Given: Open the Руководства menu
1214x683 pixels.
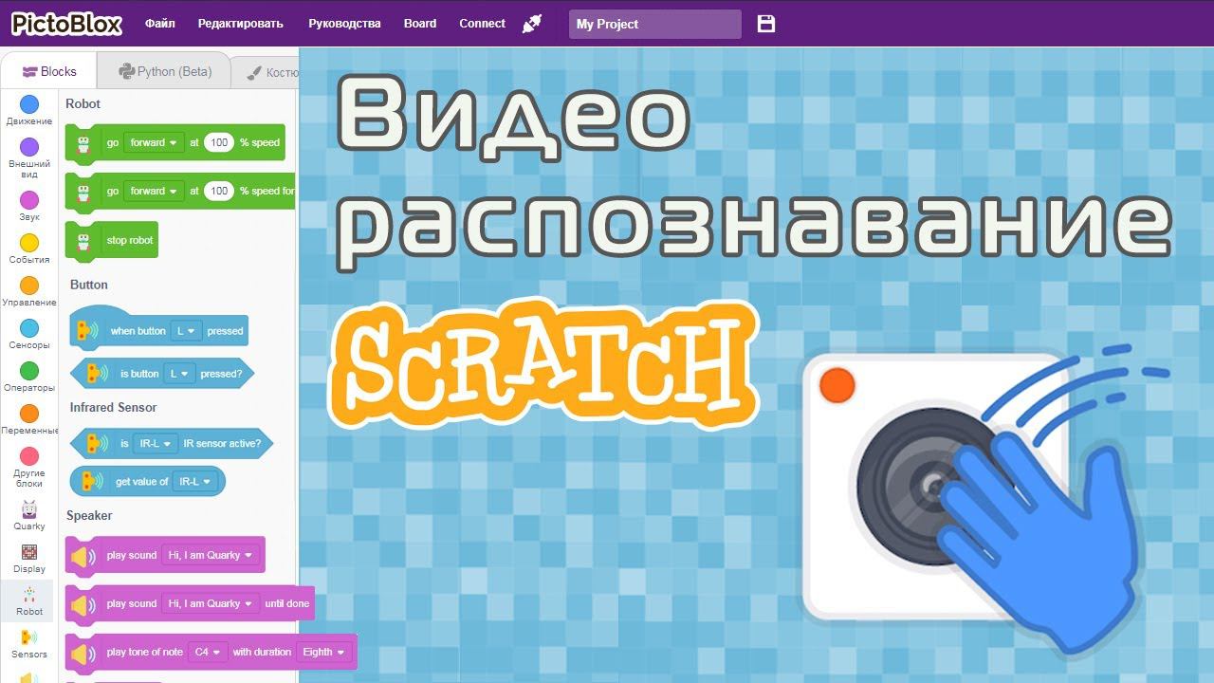Looking at the screenshot, I should pyautogui.click(x=344, y=24).
